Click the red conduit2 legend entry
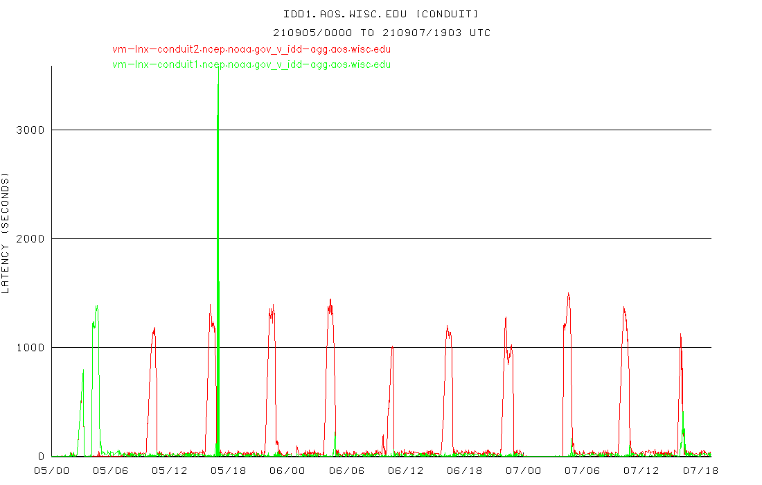 pos(251,49)
